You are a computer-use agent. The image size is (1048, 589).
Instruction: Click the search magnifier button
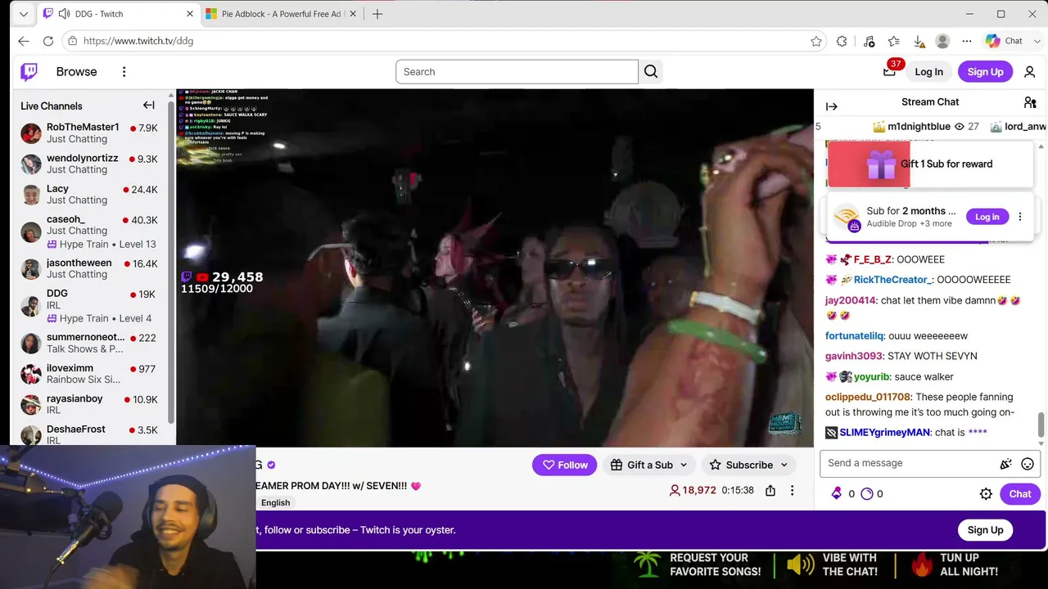pyautogui.click(x=651, y=72)
